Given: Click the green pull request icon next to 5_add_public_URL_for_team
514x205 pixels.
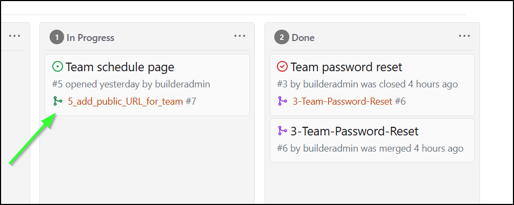Looking at the screenshot, I should pyautogui.click(x=58, y=101).
